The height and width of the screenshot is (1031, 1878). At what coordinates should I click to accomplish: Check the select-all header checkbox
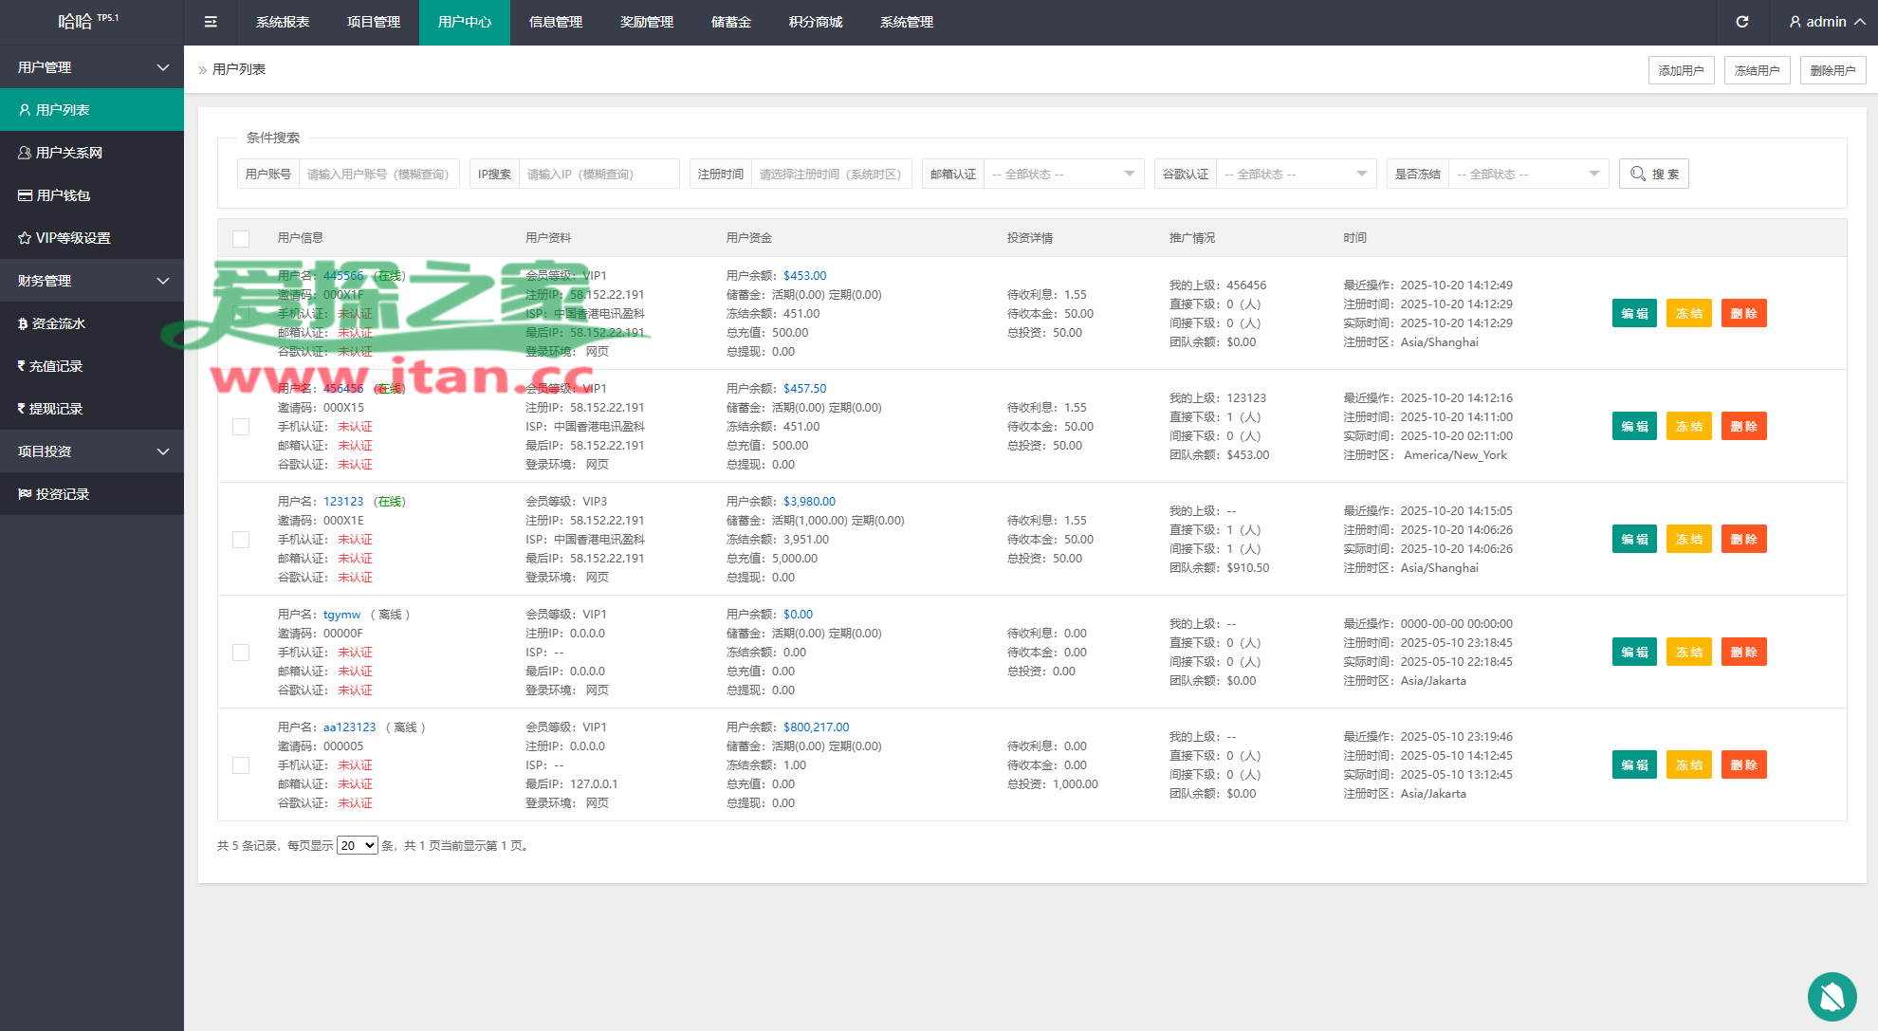pyautogui.click(x=241, y=239)
